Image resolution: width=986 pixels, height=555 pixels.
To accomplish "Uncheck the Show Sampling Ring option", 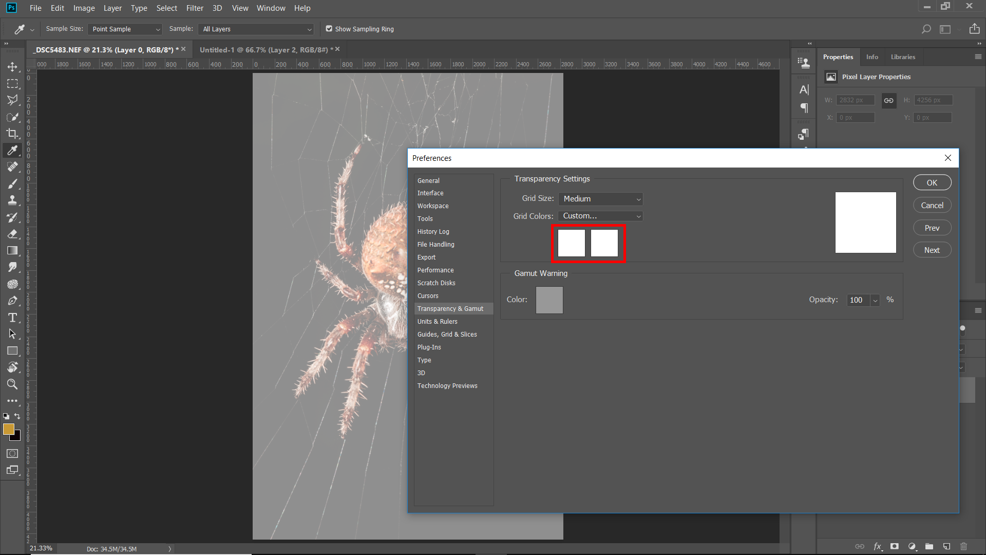I will [x=329, y=29].
